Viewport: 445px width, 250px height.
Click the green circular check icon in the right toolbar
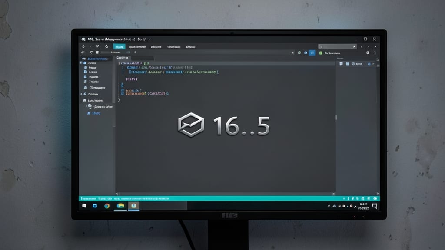299,53
